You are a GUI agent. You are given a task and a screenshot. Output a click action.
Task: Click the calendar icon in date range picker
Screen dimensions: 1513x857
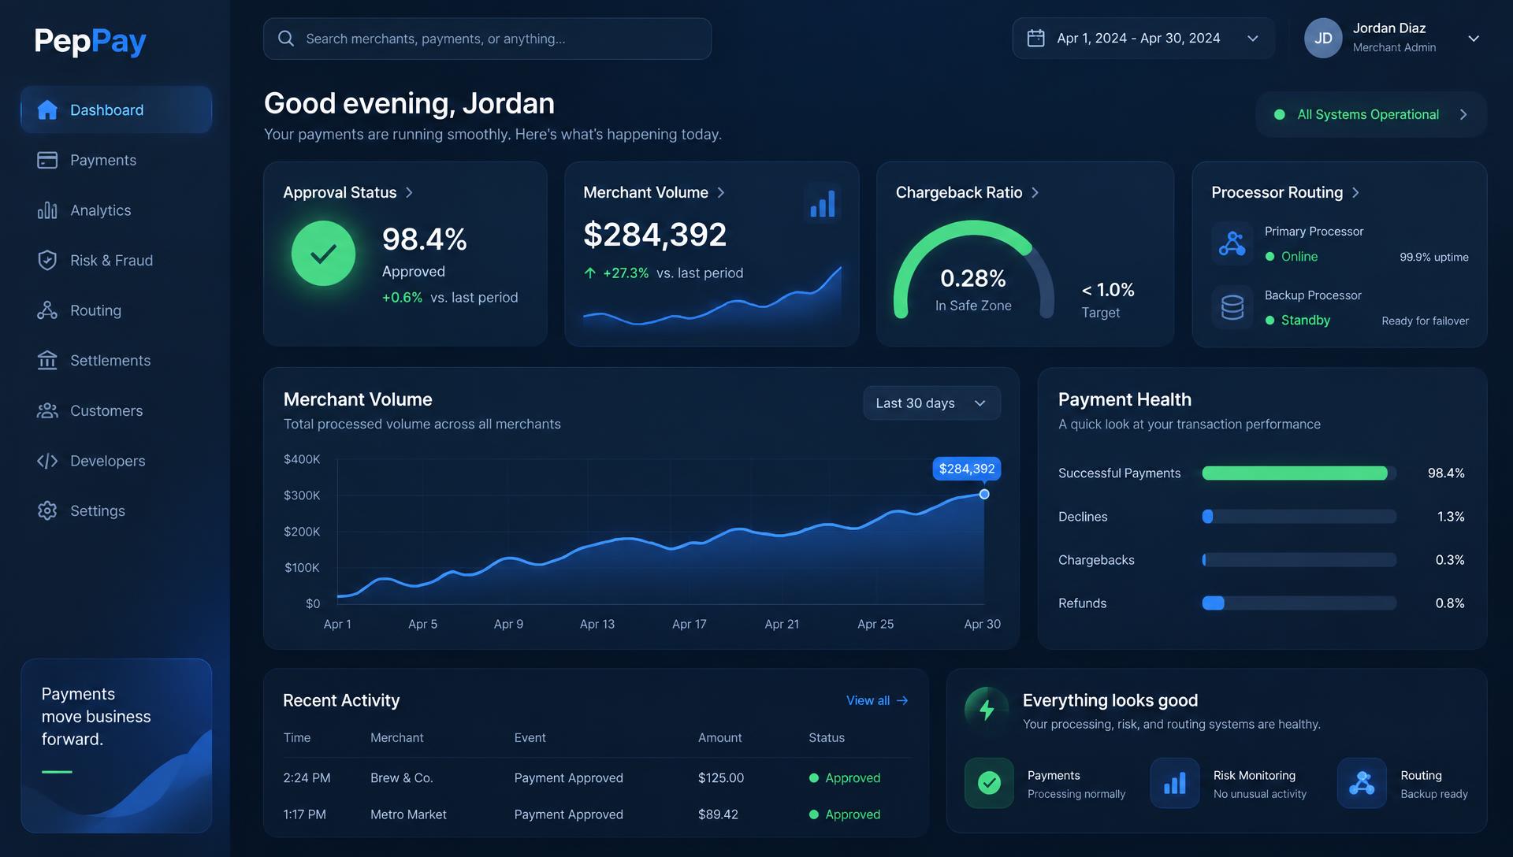click(1036, 38)
